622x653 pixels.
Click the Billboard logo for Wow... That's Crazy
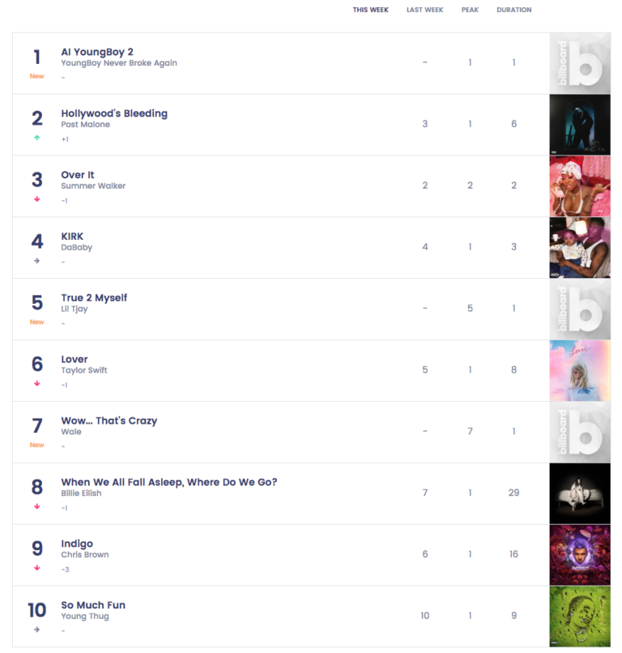click(582, 432)
